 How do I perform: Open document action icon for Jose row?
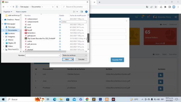161,82
